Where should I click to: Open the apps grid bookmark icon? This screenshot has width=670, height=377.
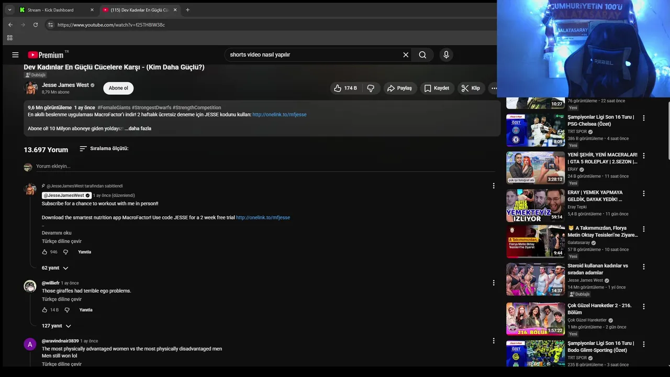[9, 38]
